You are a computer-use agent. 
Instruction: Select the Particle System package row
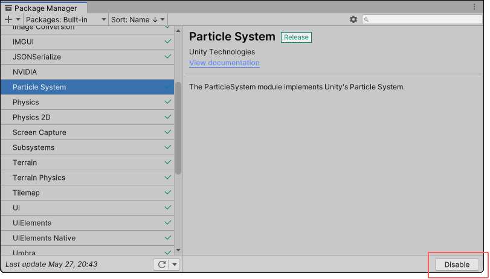[87, 87]
